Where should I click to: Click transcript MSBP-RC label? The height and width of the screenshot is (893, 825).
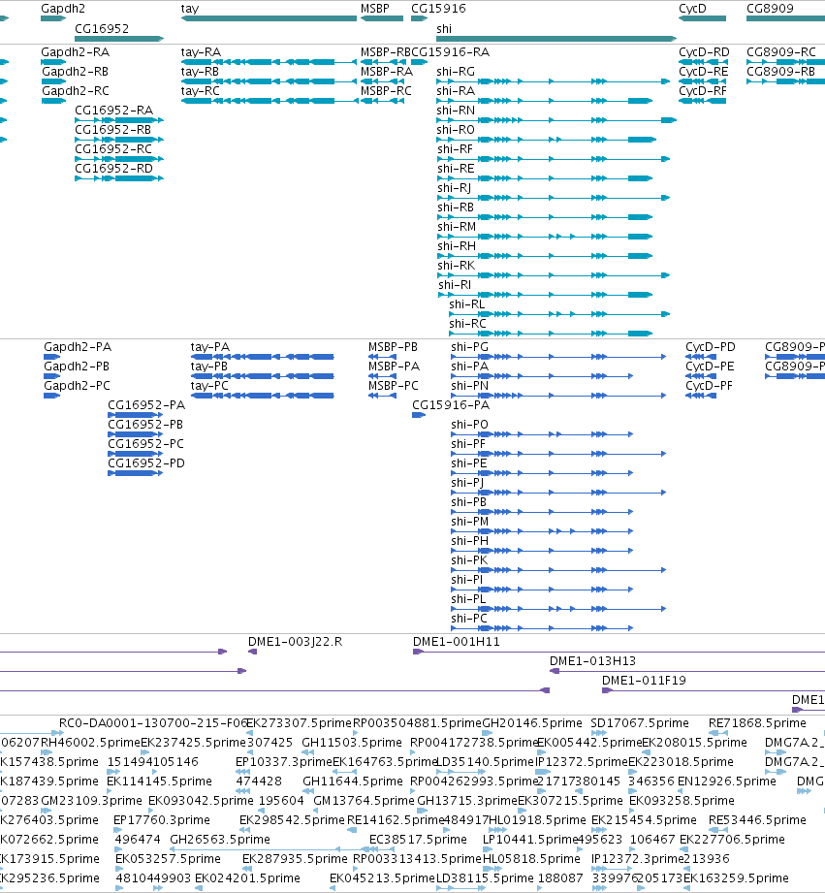tap(386, 90)
